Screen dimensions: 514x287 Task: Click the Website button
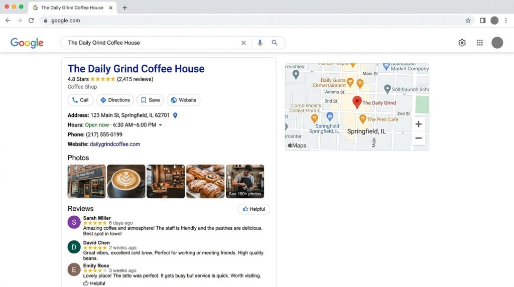pyautogui.click(x=183, y=100)
